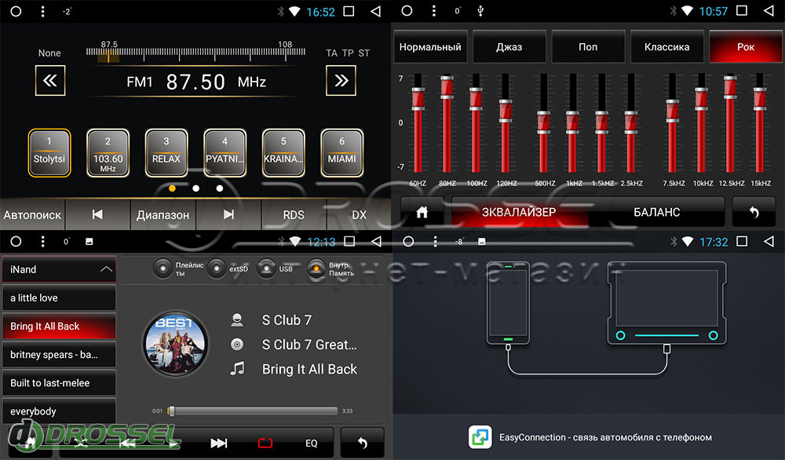Open equalizer via EQ in player
Image resolution: width=785 pixels, height=460 pixels.
point(312,444)
